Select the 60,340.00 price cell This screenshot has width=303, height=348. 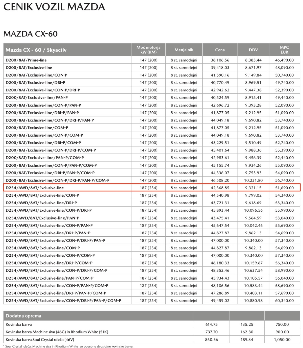(284, 300)
